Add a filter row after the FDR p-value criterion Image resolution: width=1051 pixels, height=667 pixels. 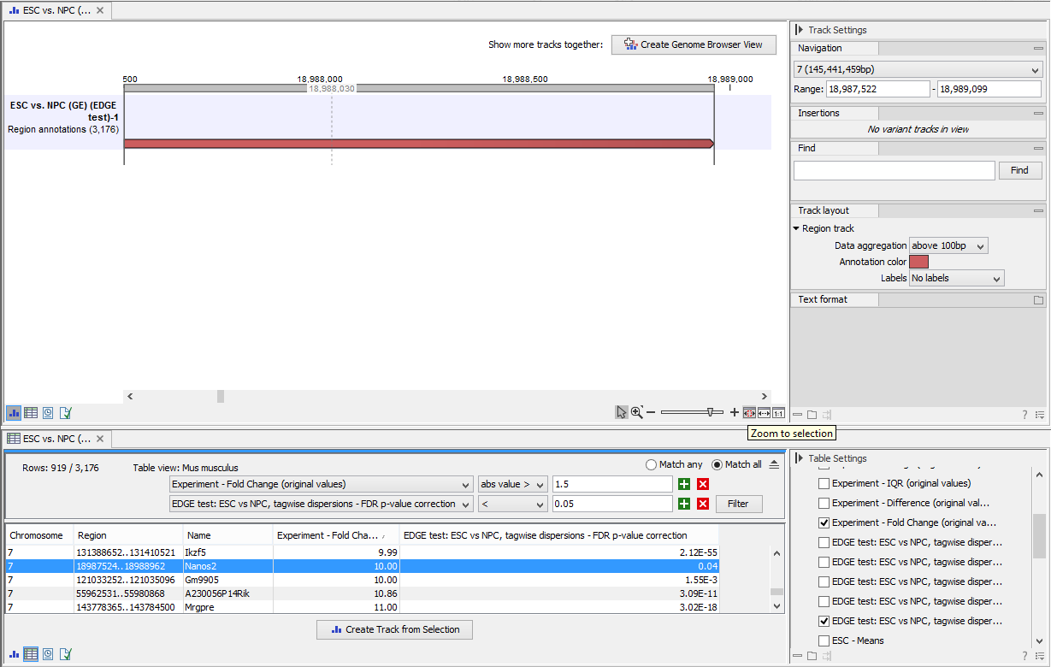point(684,504)
